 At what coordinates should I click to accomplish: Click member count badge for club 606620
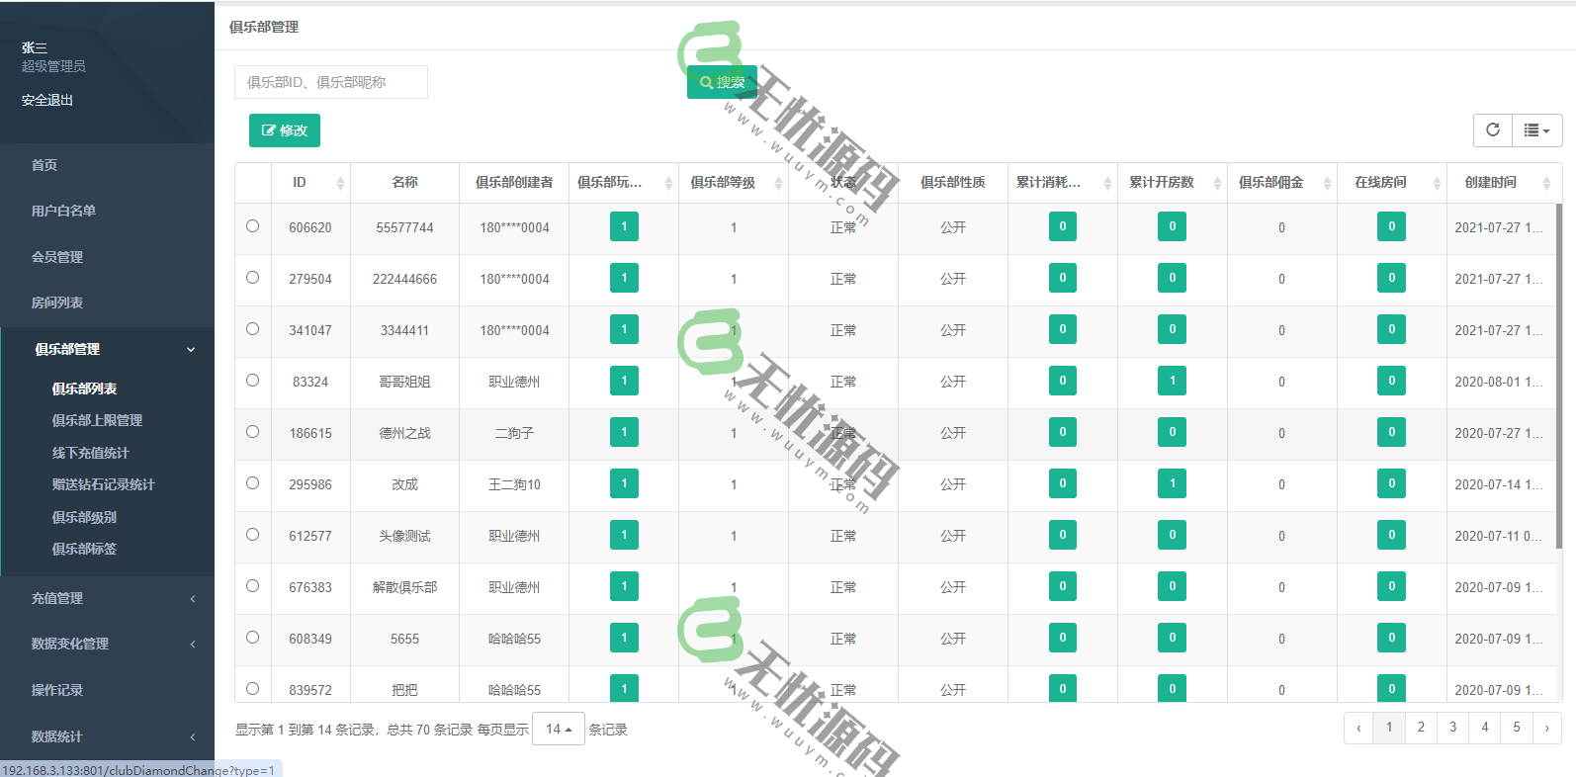624,226
